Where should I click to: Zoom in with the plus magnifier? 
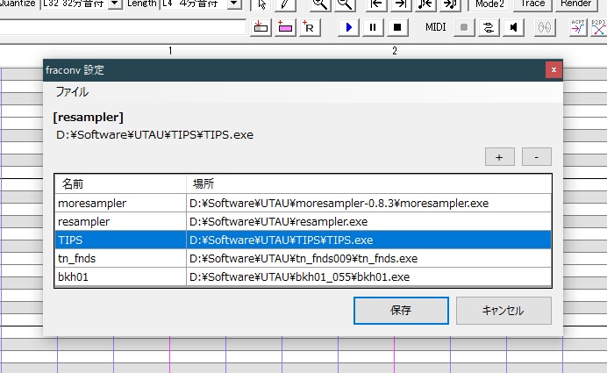(x=320, y=4)
